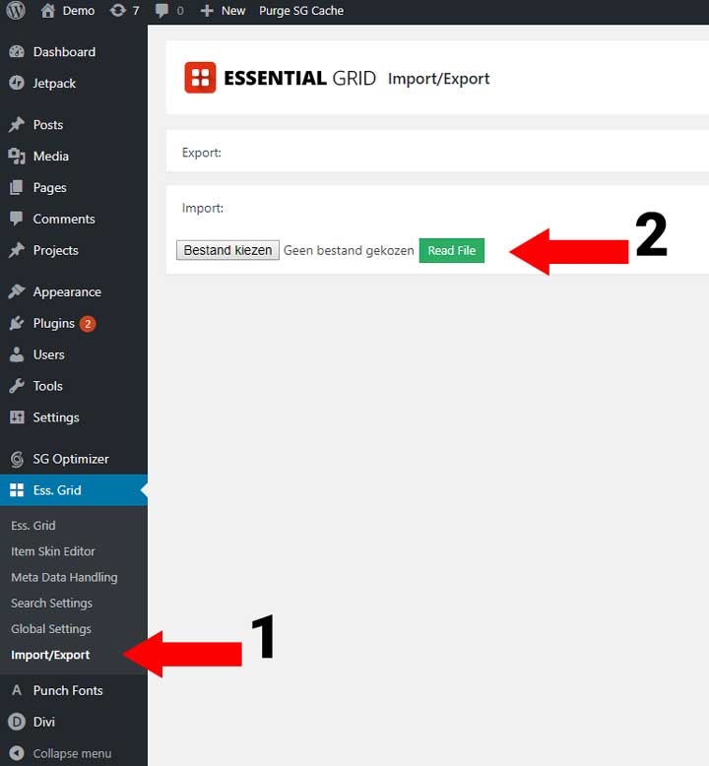Screen dimensions: 709x766
Task: Click Geen bestand gekozen text
Action: click(x=349, y=251)
